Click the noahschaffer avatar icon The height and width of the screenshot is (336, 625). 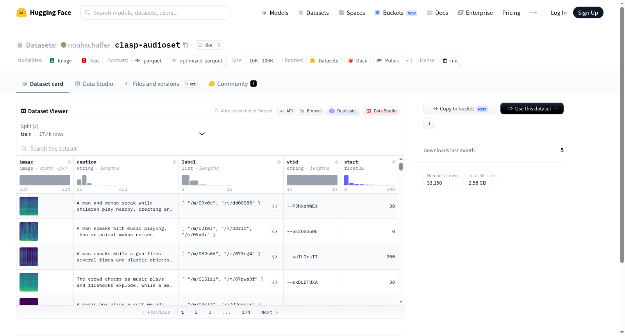click(64, 45)
